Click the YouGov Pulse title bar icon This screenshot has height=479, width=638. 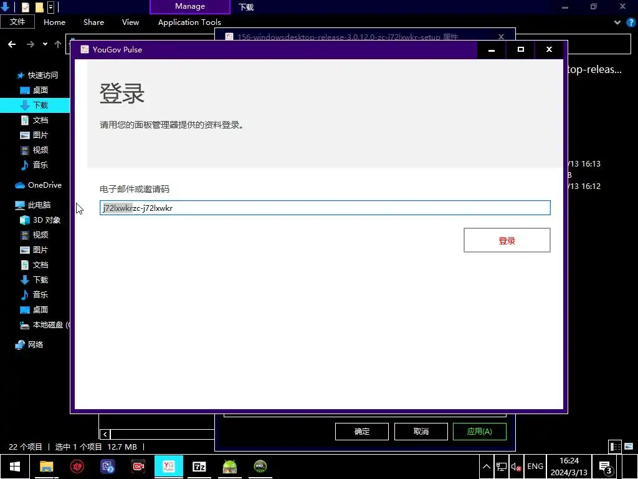(85, 50)
